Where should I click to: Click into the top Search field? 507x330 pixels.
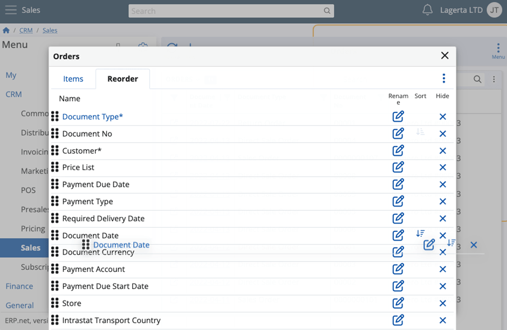231,11
